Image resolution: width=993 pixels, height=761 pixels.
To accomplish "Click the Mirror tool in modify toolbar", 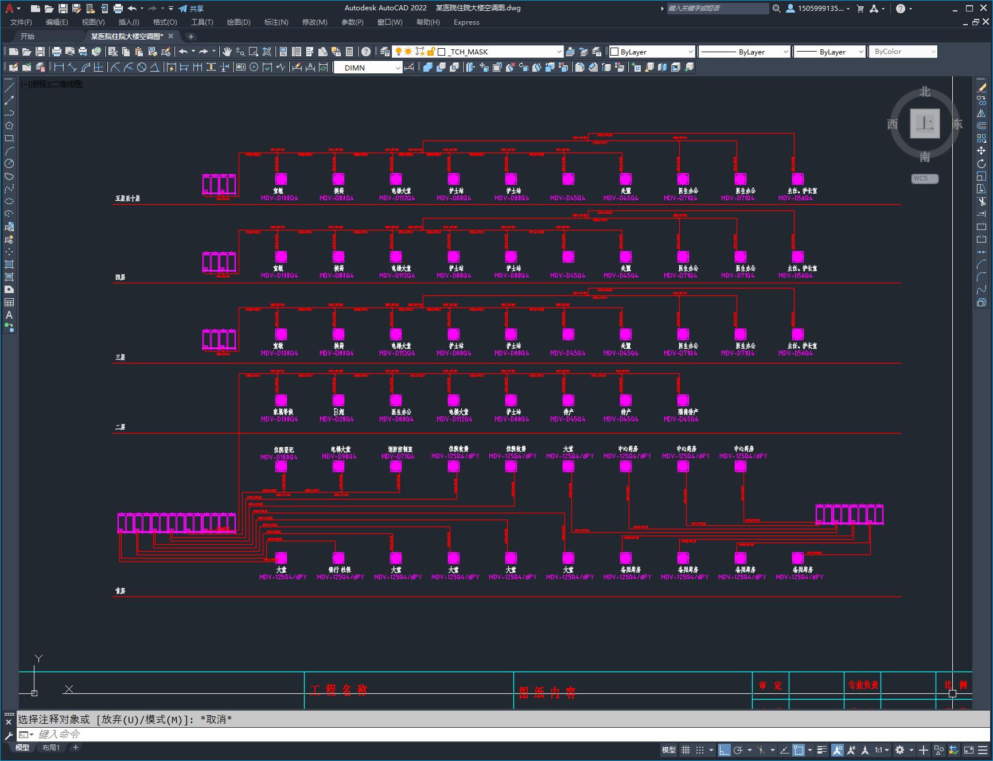I will [x=982, y=113].
